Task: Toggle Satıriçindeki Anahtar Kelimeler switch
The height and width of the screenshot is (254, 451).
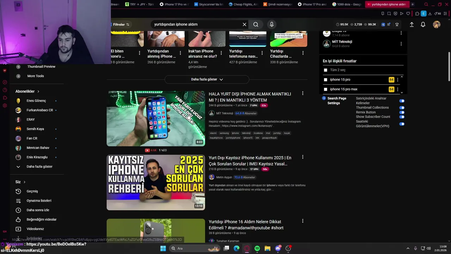Action: [x=402, y=101]
